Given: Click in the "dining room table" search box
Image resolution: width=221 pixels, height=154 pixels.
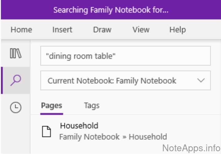Looking at the screenshot, I should [x=125, y=56].
